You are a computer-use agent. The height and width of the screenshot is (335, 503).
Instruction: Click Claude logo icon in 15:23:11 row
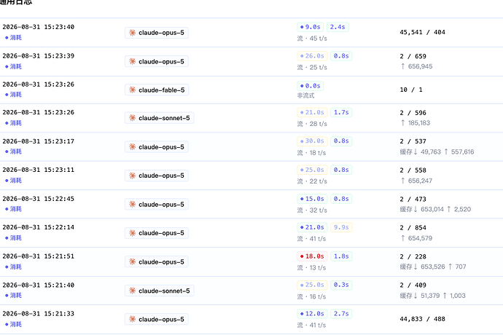132,176
